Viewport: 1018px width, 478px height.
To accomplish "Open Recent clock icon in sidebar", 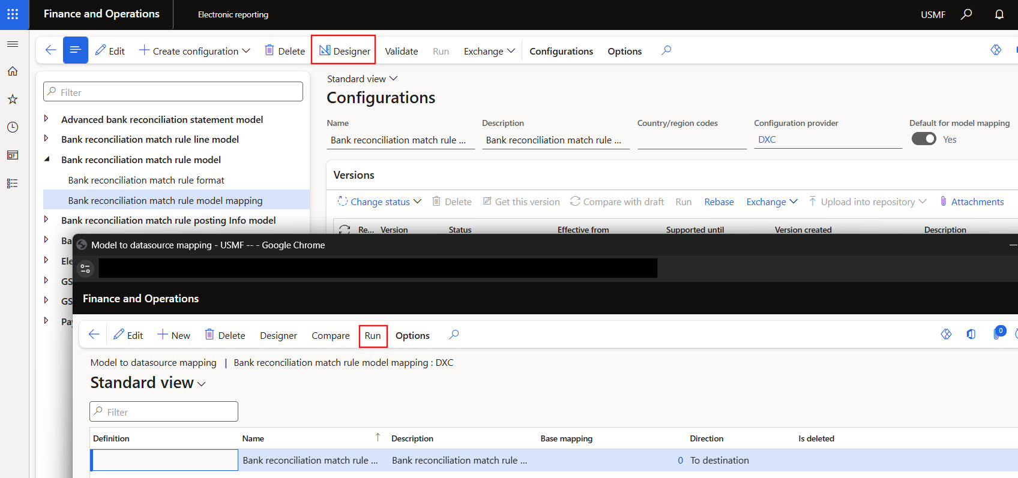I will 13,127.
